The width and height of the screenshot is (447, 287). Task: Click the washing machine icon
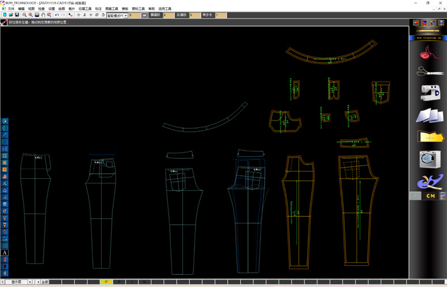429,159
